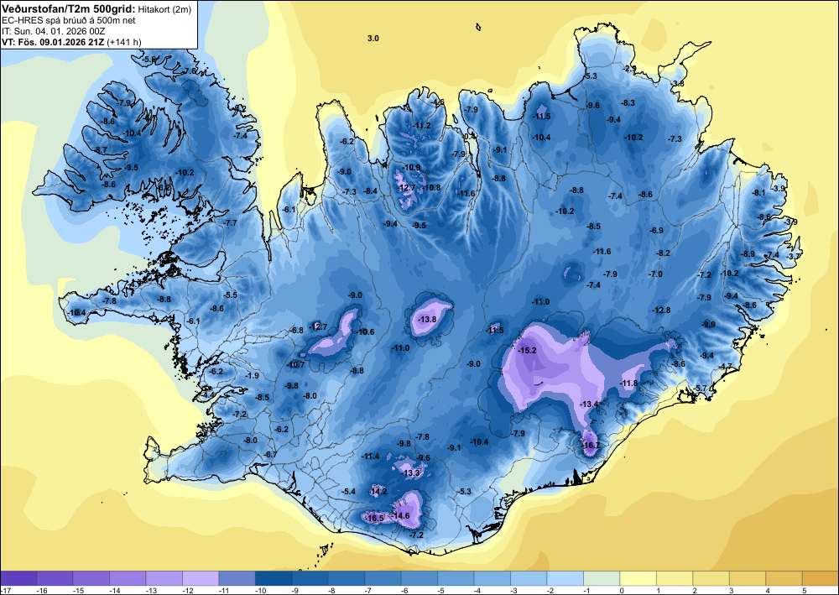Click the -17 label on the legend

point(5,590)
